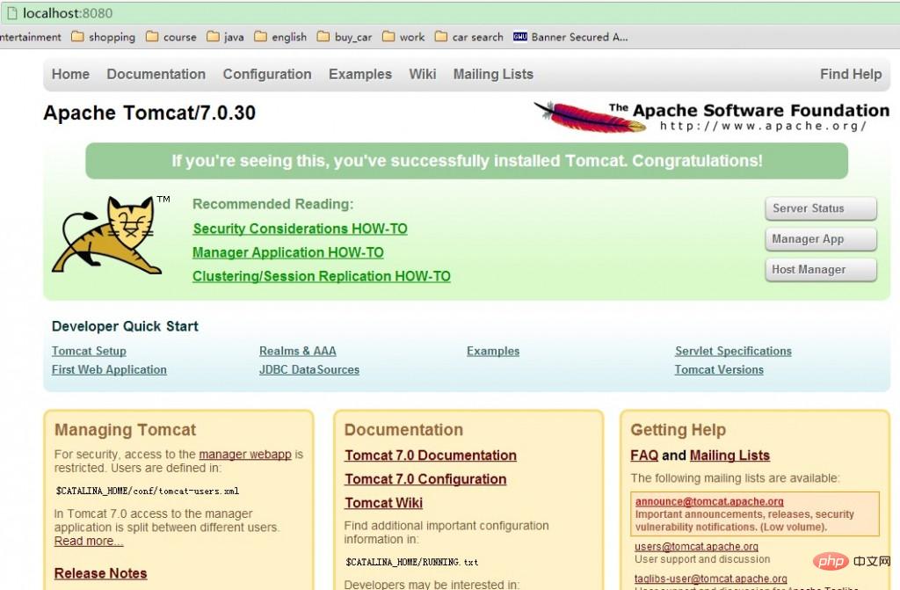Viewport: 900px width, 590px height.
Task: Click the Managing Tomcat heading
Action: [125, 430]
